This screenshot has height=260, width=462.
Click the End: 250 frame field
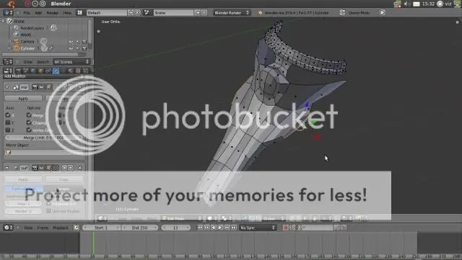click(140, 228)
